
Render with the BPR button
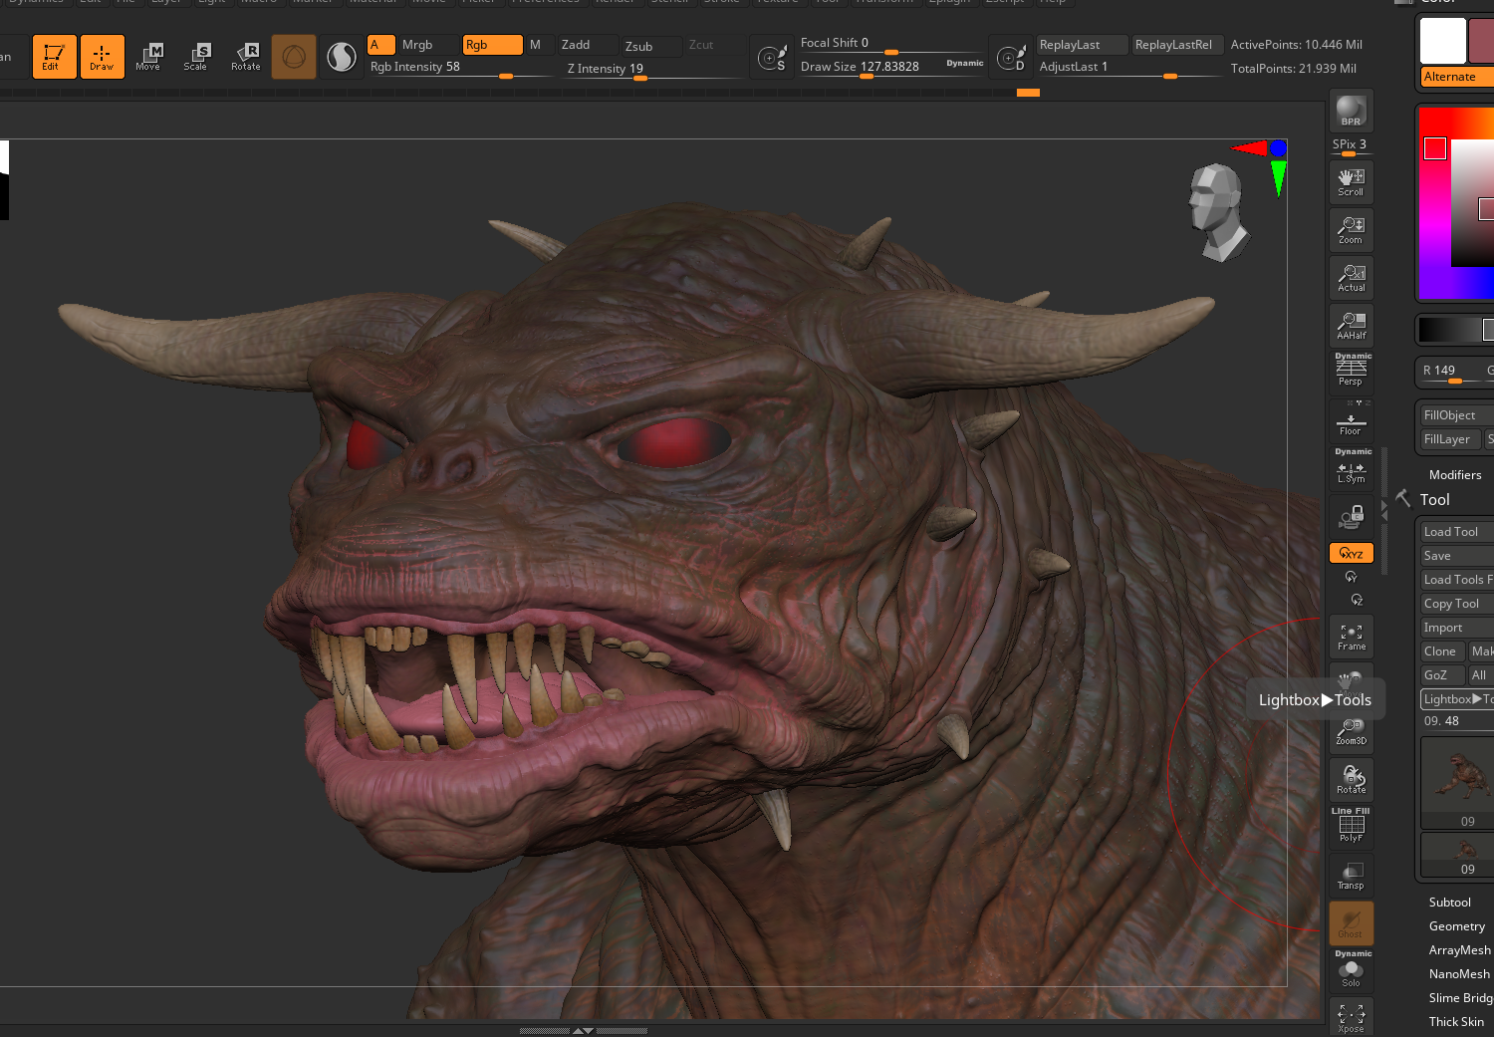(1351, 111)
